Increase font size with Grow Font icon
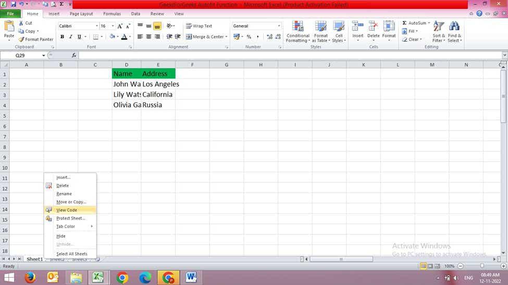Screen dimensions: 508x285 point(120,26)
